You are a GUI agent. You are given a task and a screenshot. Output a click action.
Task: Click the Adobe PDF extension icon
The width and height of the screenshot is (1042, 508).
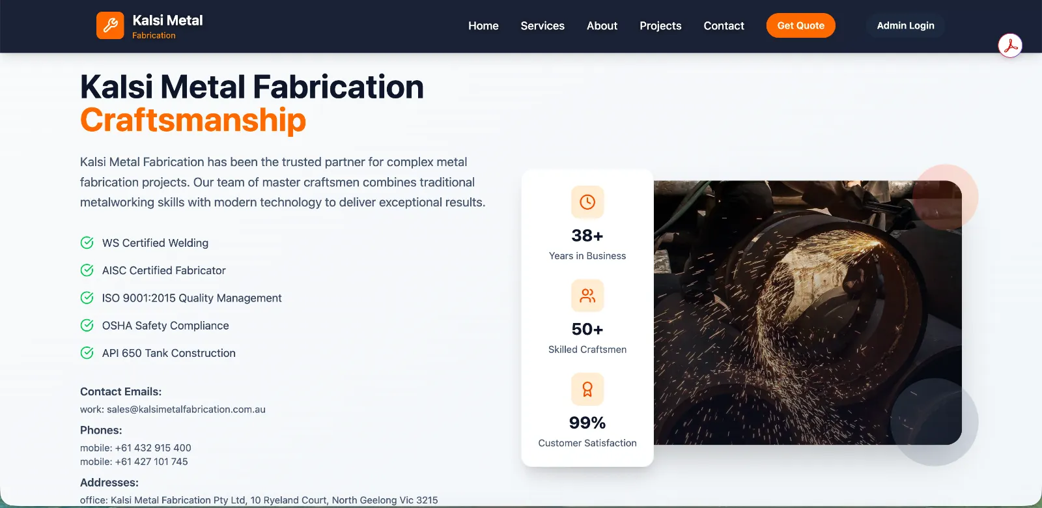tap(1010, 46)
